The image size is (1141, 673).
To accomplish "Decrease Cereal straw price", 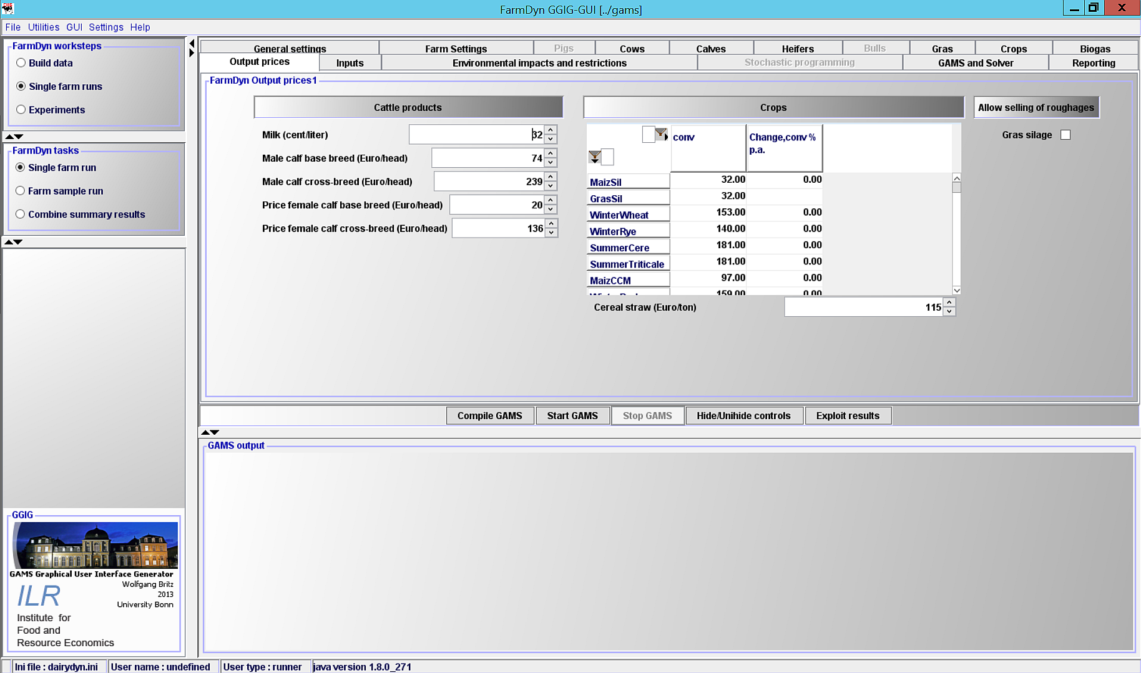I will (x=949, y=311).
